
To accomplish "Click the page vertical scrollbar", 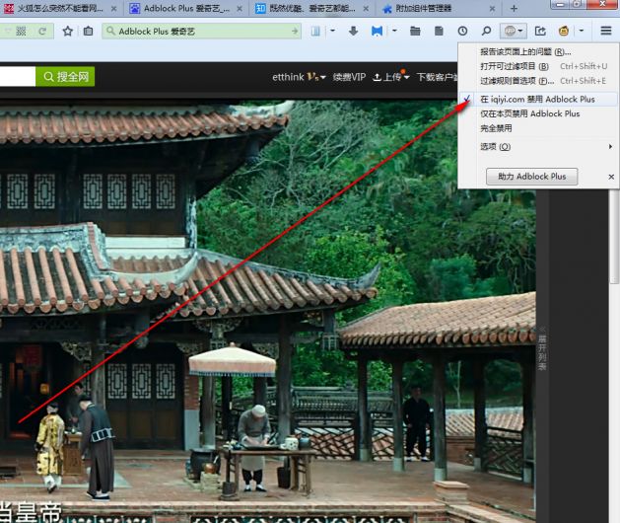I will [614, 238].
